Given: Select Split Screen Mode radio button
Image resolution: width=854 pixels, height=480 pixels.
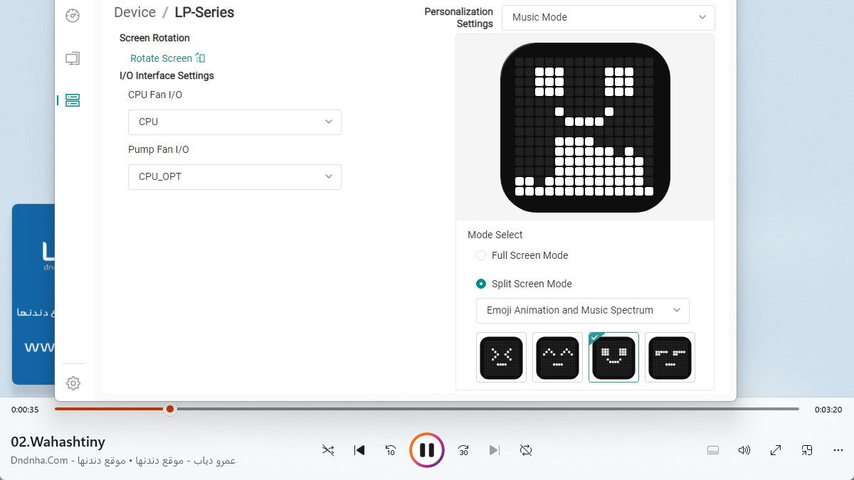Looking at the screenshot, I should pyautogui.click(x=481, y=284).
